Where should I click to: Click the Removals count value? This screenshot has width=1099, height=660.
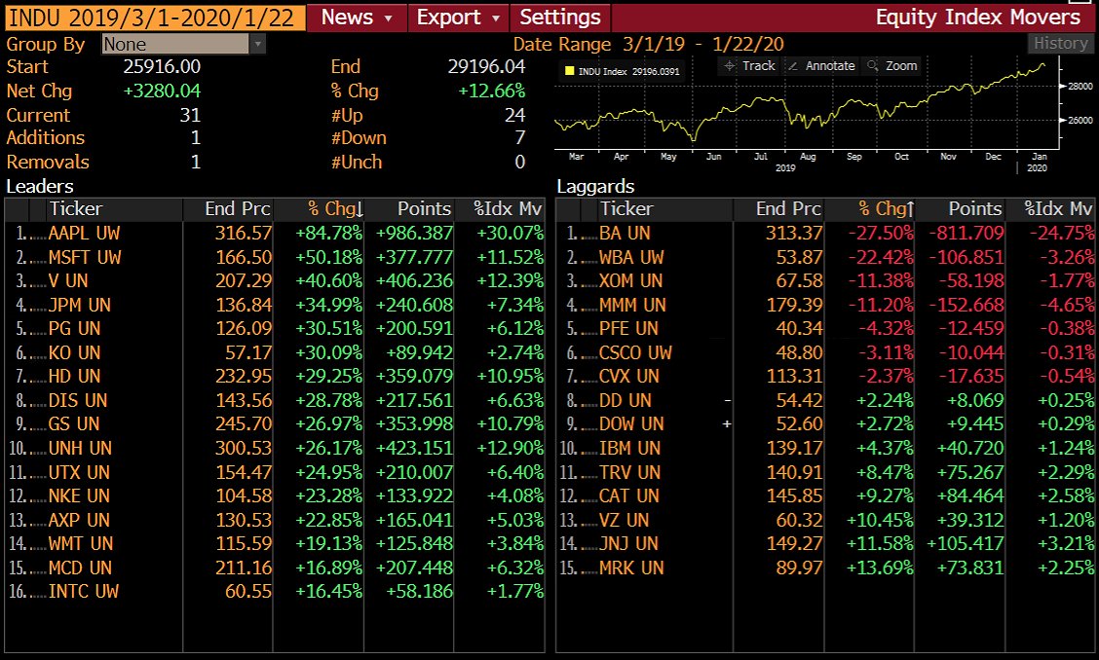[196, 162]
